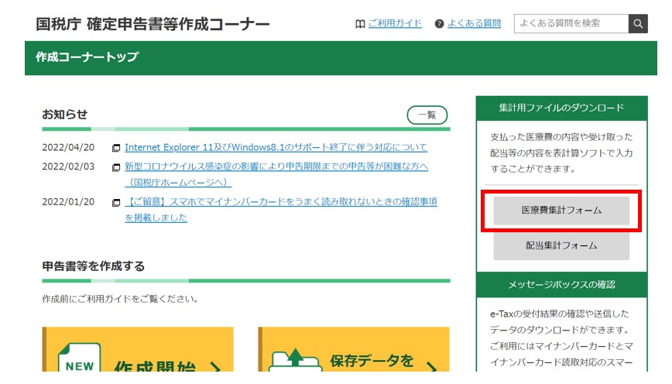Click the メッセージボックスの確認 panel heading

coord(561,285)
